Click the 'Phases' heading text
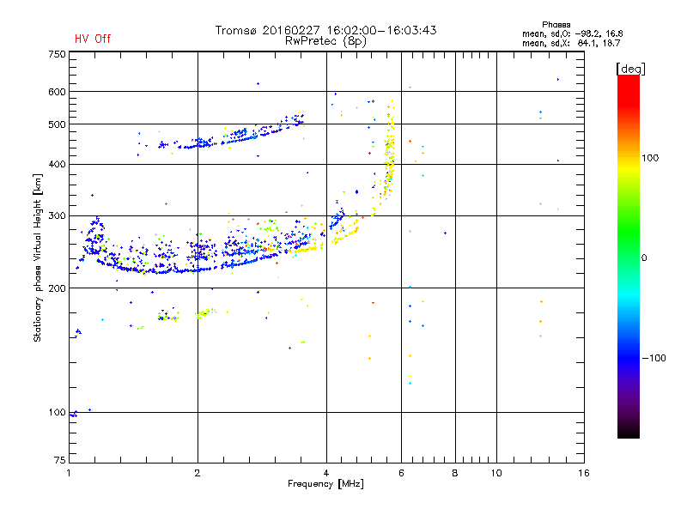The width and height of the screenshot is (687, 515). (x=556, y=25)
